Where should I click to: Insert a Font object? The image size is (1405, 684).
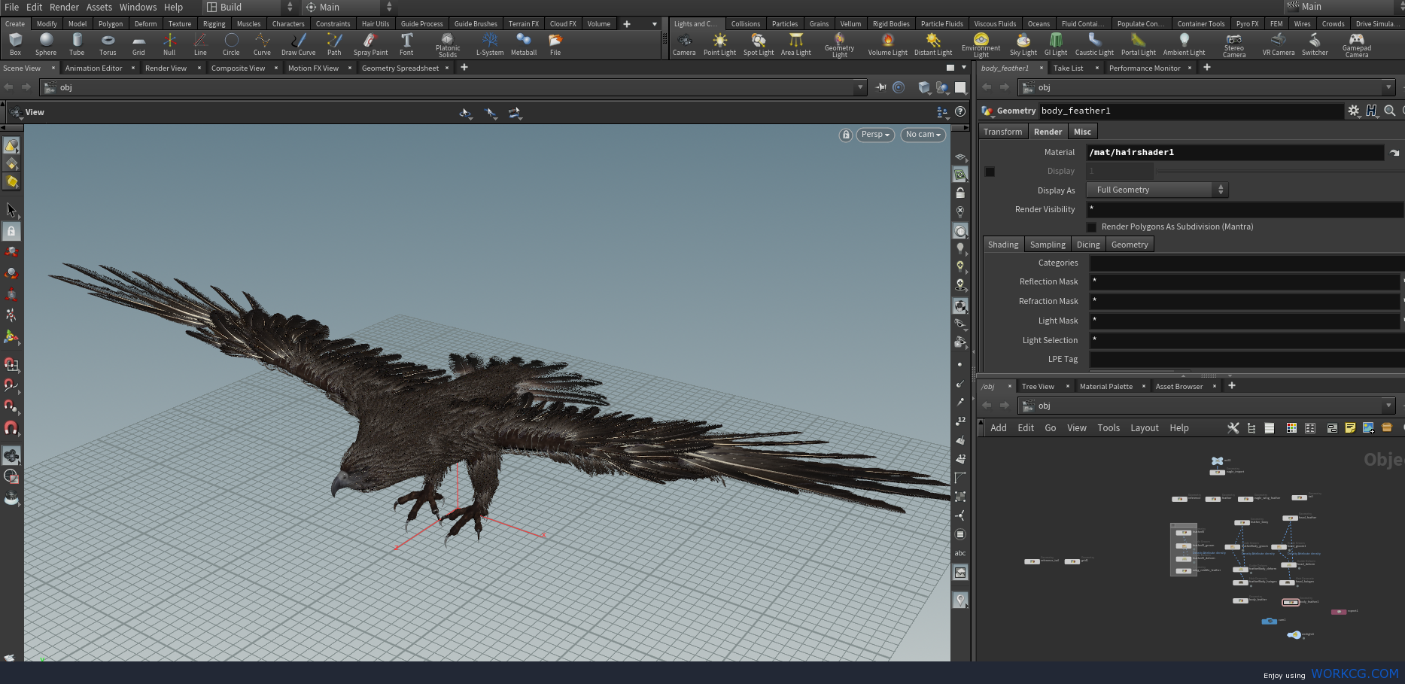[406, 44]
